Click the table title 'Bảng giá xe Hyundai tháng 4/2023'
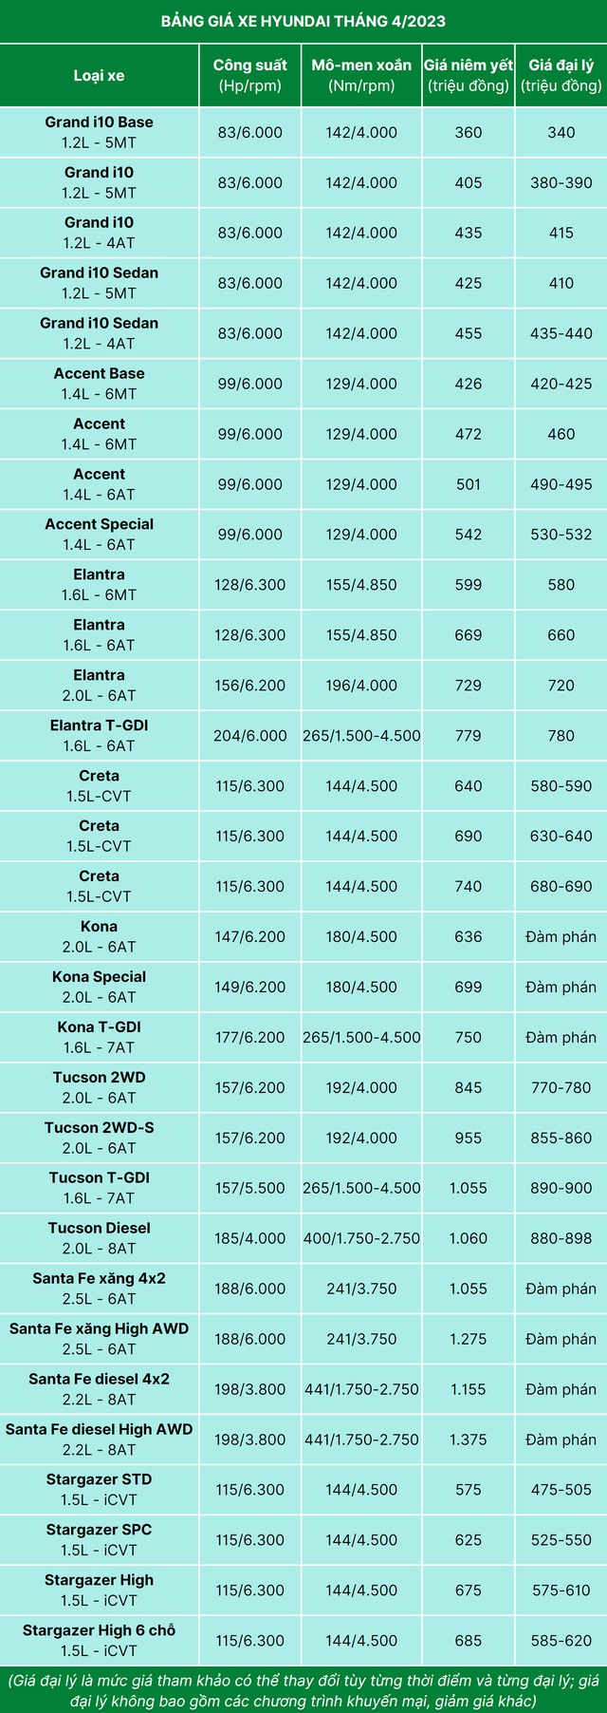Viewport: 607px width, 1713px height. click(x=303, y=21)
